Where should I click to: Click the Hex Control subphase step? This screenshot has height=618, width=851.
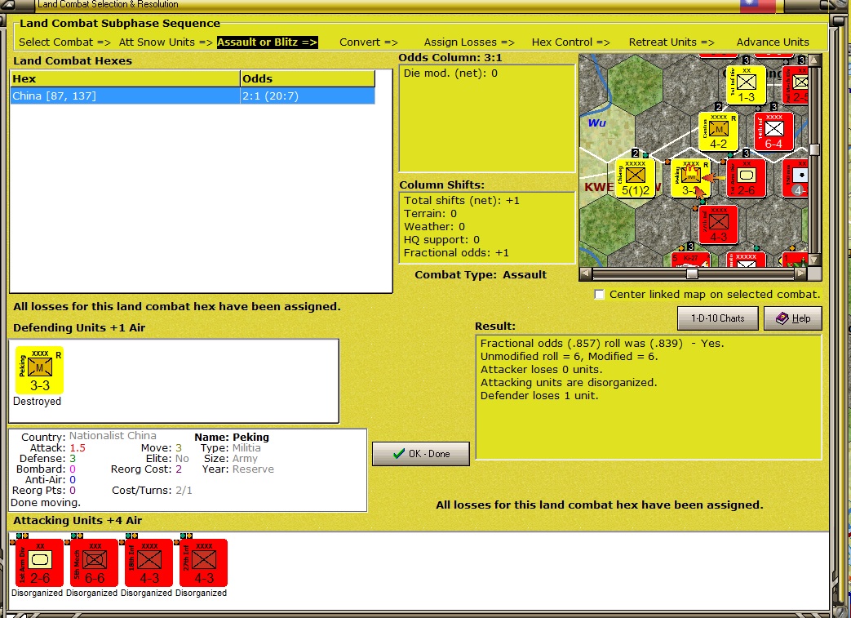tap(570, 42)
